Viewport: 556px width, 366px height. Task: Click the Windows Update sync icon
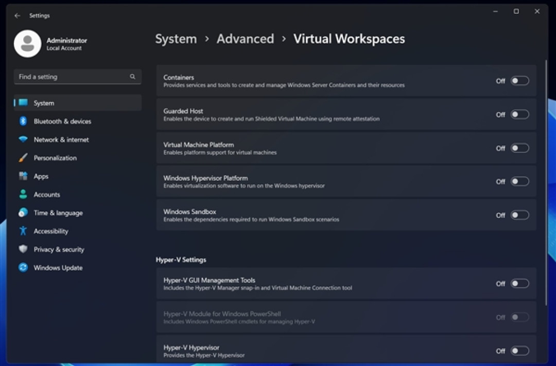[23, 267]
